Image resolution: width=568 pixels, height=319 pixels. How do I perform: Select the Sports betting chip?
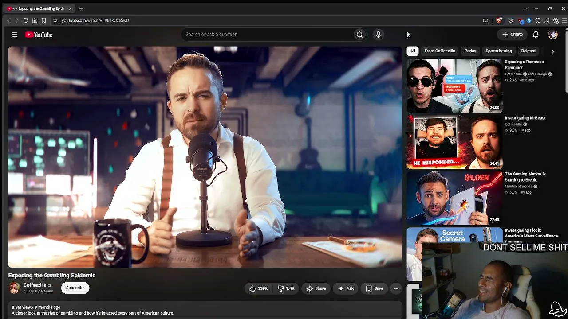coord(499,51)
